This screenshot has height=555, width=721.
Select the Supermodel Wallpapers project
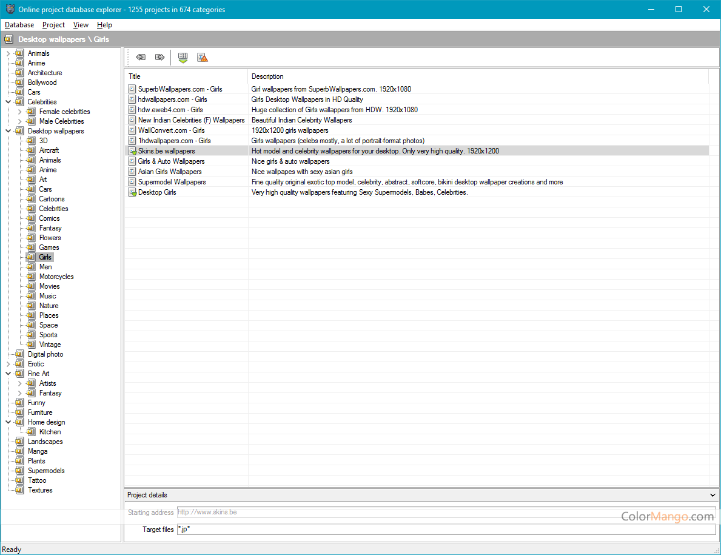172,182
